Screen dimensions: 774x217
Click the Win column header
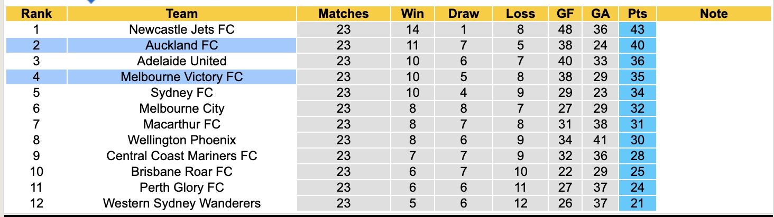(x=412, y=14)
